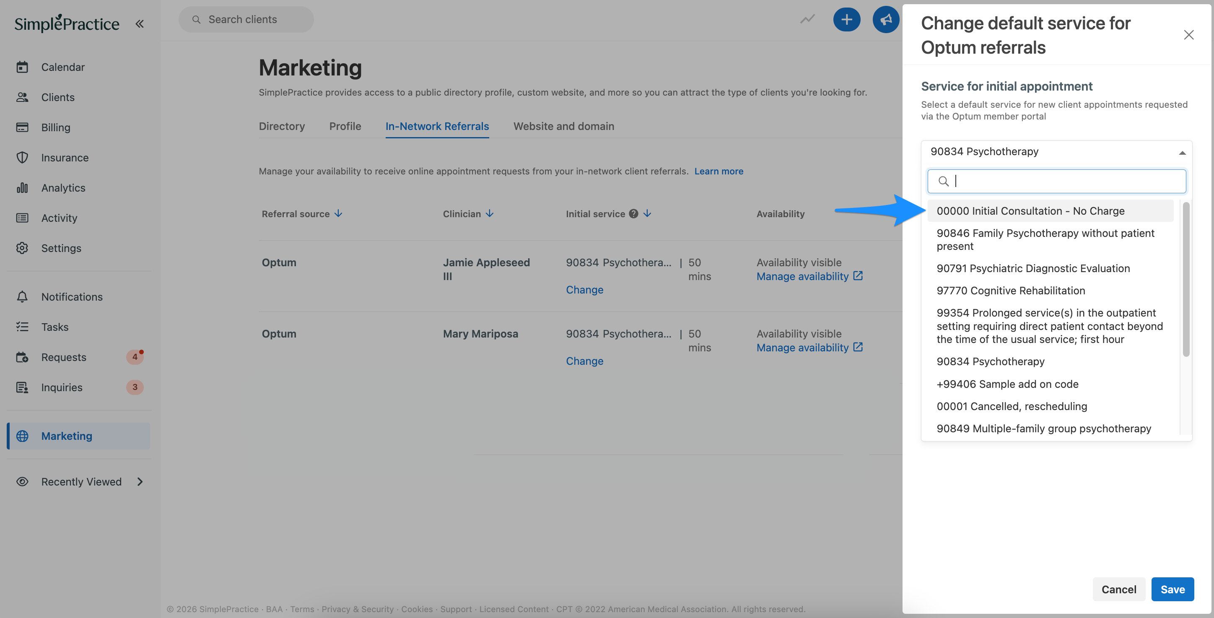Click the service search field in dropdown
The height and width of the screenshot is (618, 1214).
point(1056,181)
